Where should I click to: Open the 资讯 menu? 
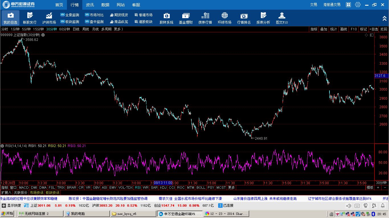pyautogui.click(x=90, y=5)
